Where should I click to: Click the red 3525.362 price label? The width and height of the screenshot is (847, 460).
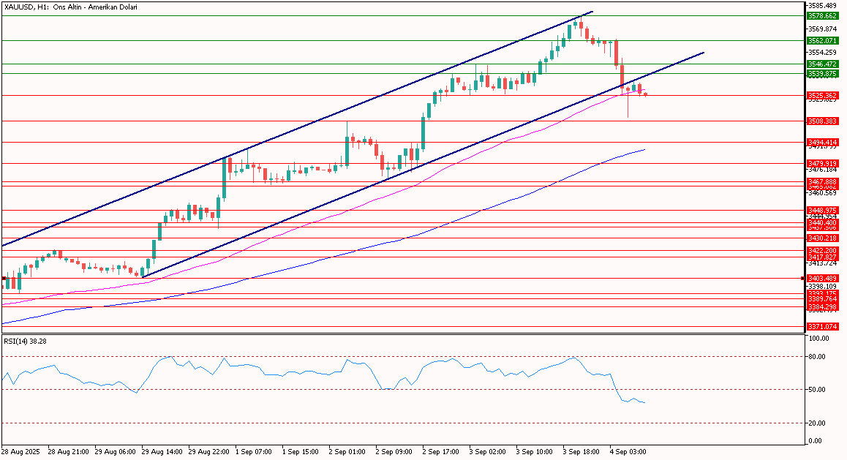point(823,96)
